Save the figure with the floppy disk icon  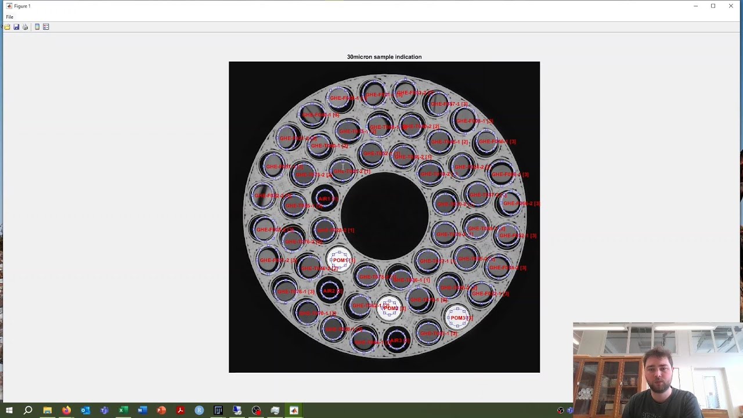point(16,27)
